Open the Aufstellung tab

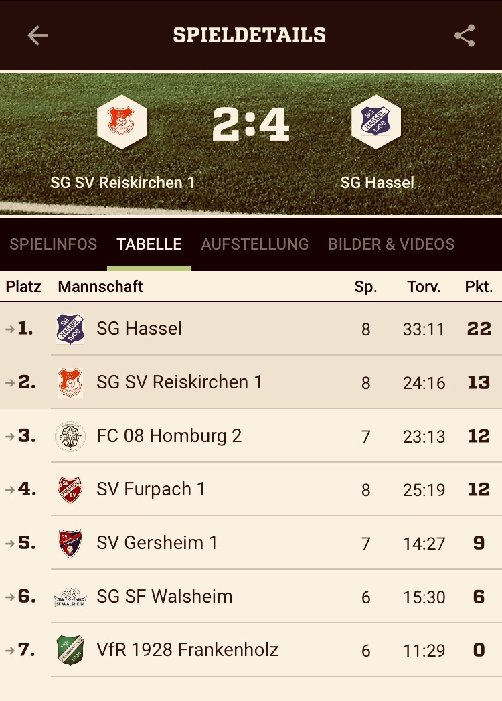pyautogui.click(x=255, y=244)
